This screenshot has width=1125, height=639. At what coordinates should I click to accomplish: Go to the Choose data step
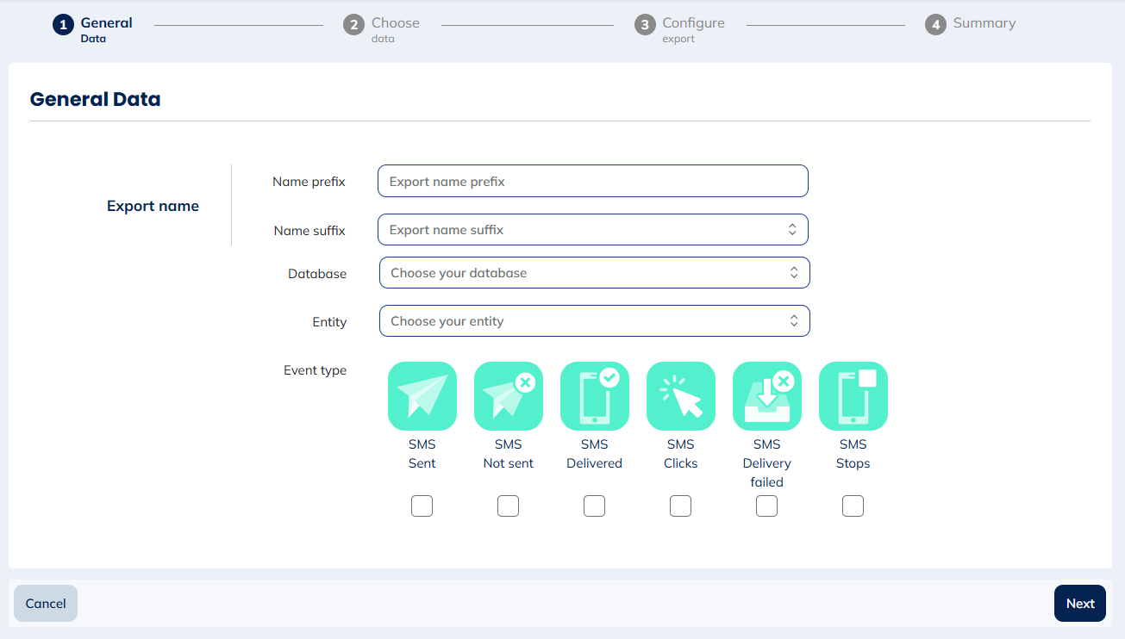click(x=353, y=24)
